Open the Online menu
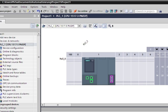 click(x=24, y=7)
